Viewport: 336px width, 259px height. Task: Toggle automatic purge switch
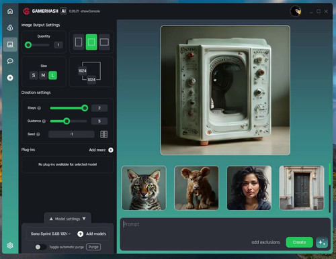click(x=40, y=247)
